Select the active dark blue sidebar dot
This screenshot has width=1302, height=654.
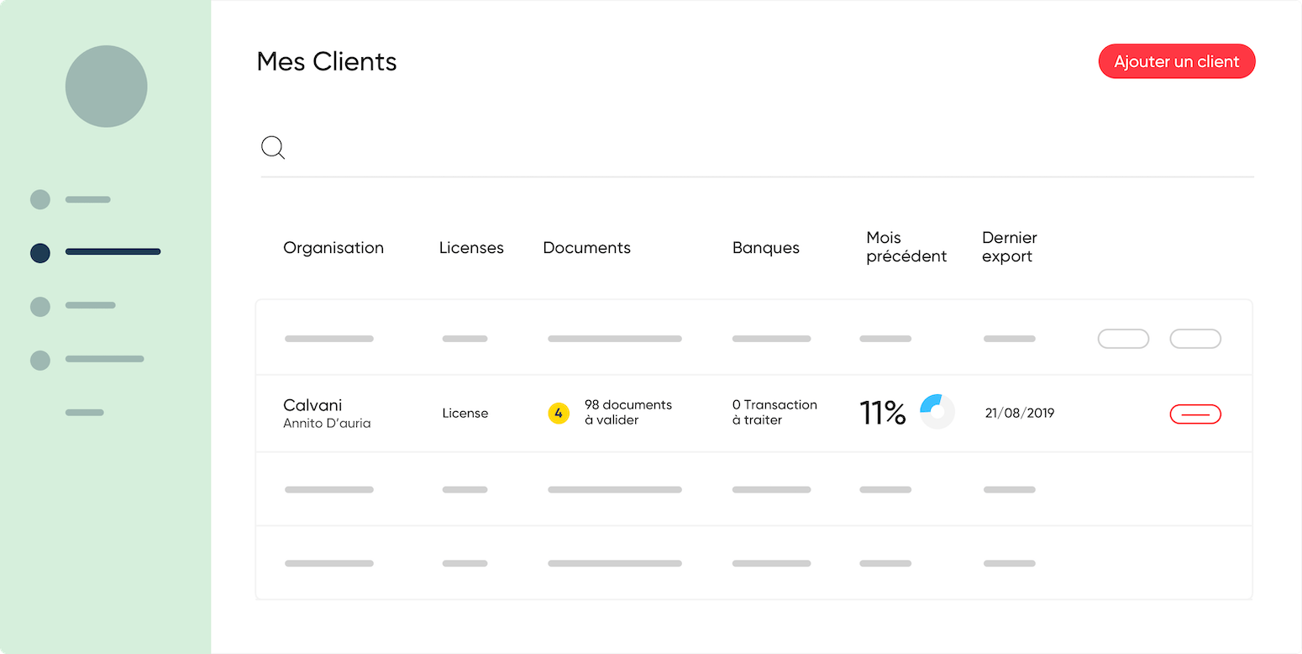click(x=40, y=252)
